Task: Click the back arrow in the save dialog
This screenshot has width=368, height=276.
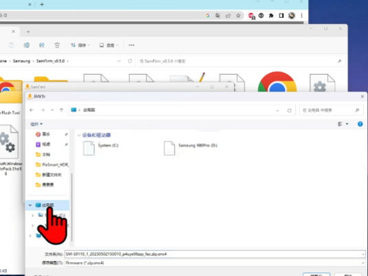Action: (32, 110)
